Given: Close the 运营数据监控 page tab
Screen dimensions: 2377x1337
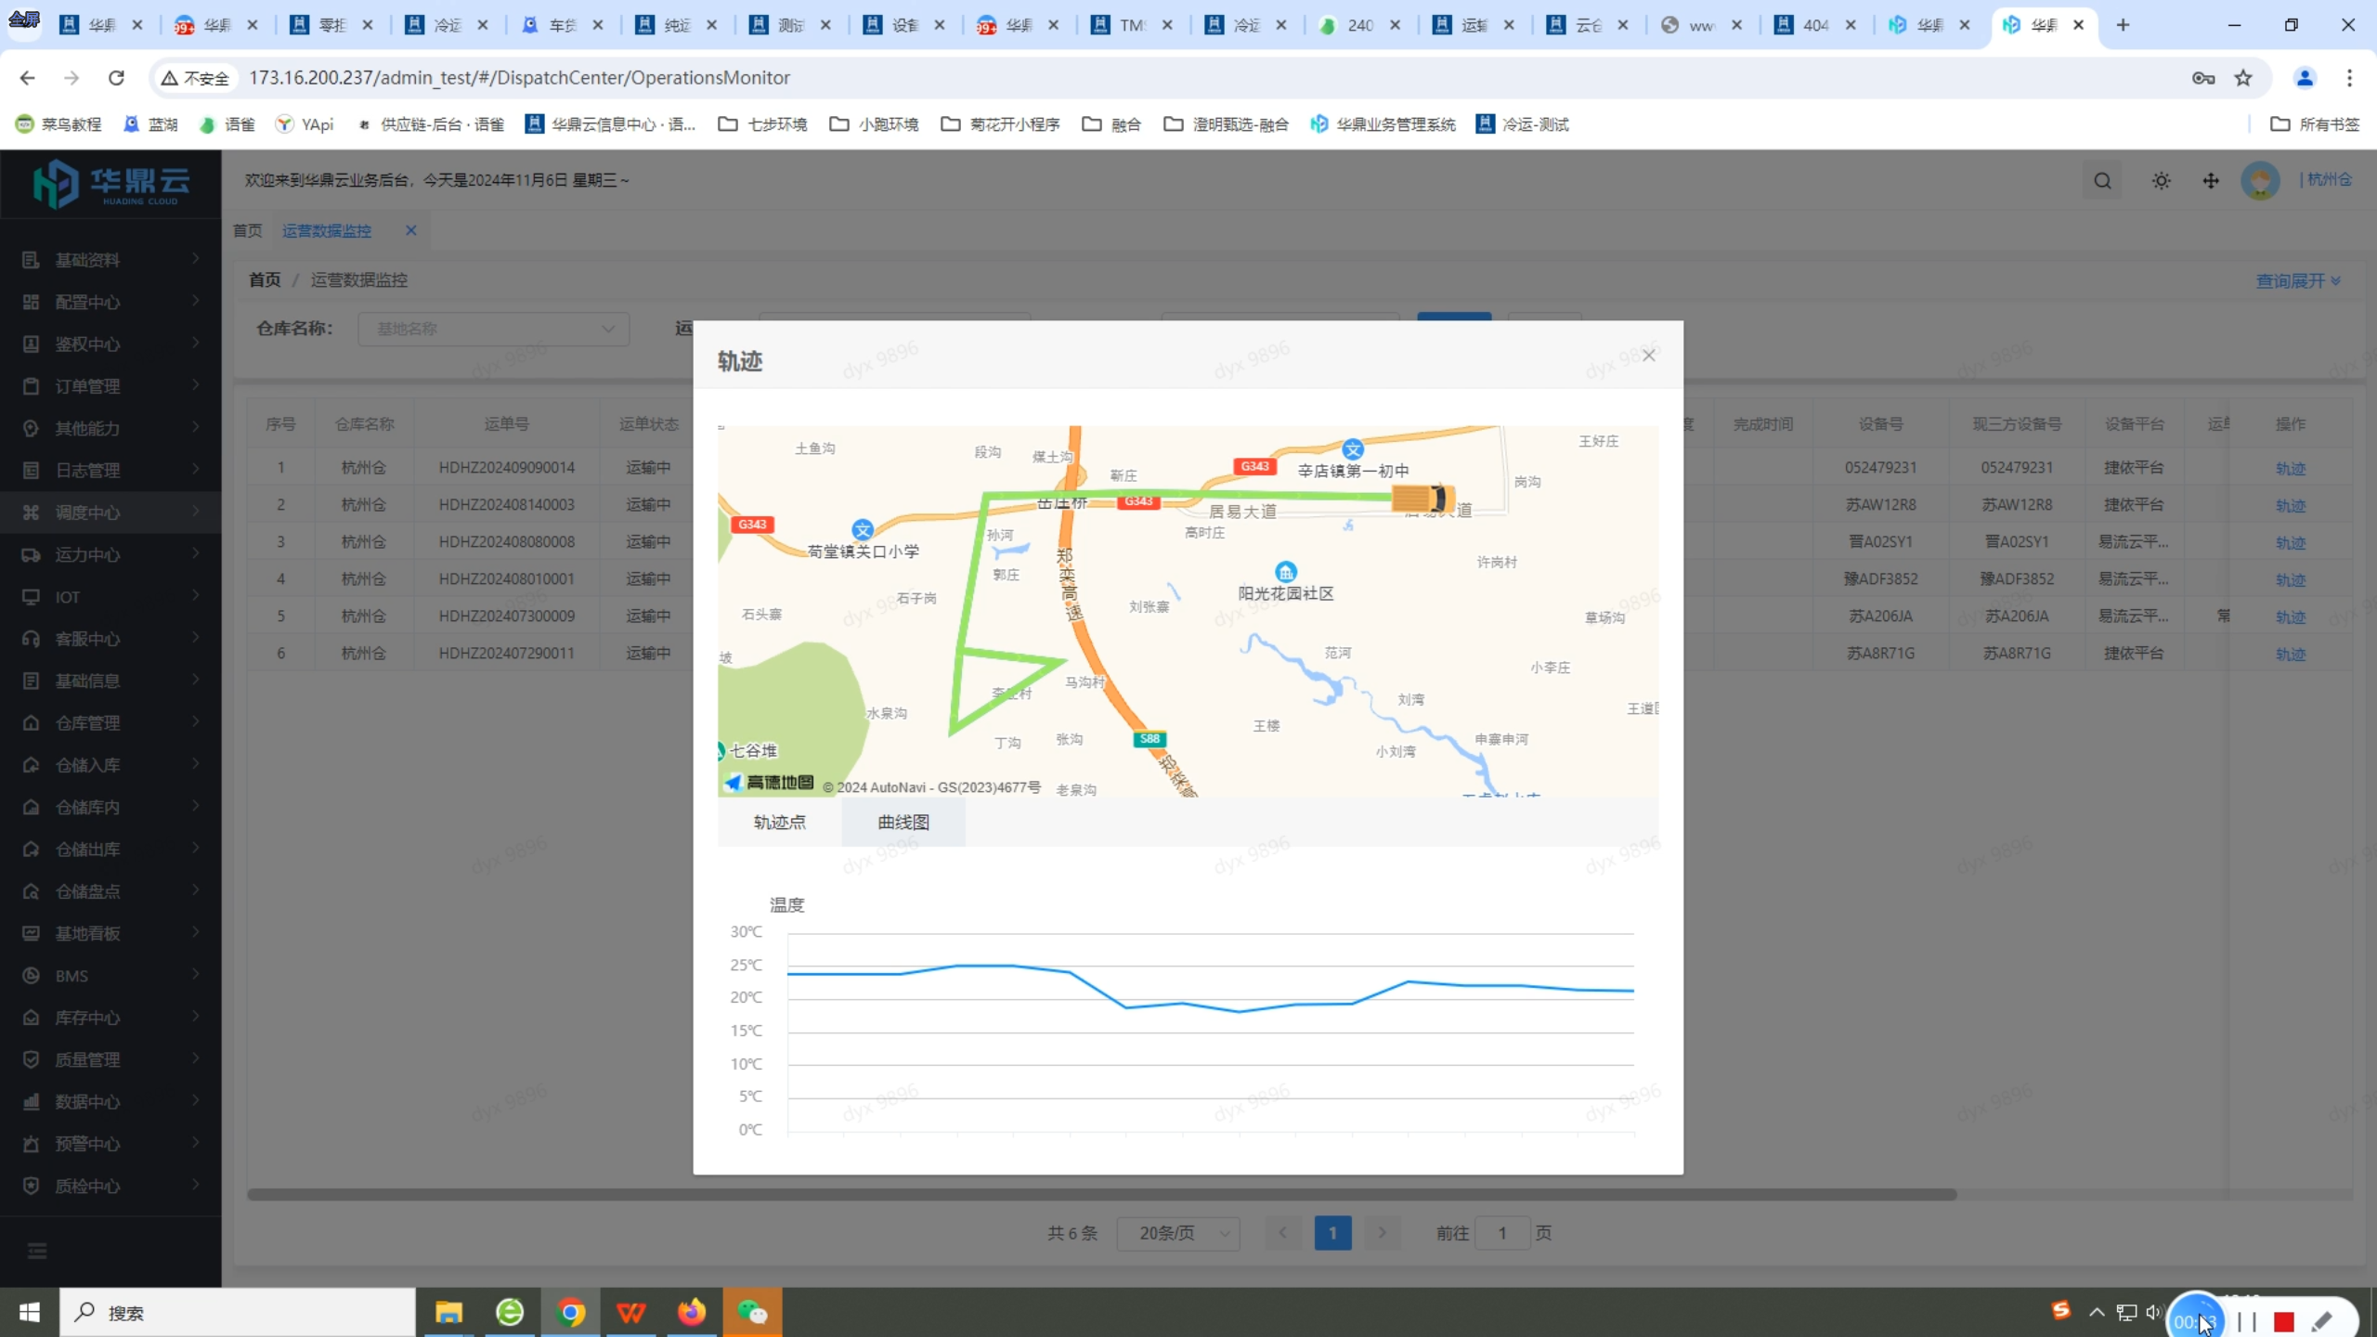Looking at the screenshot, I should 410,230.
